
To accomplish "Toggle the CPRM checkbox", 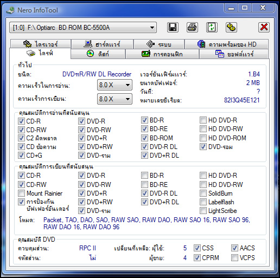I will 197,257.
